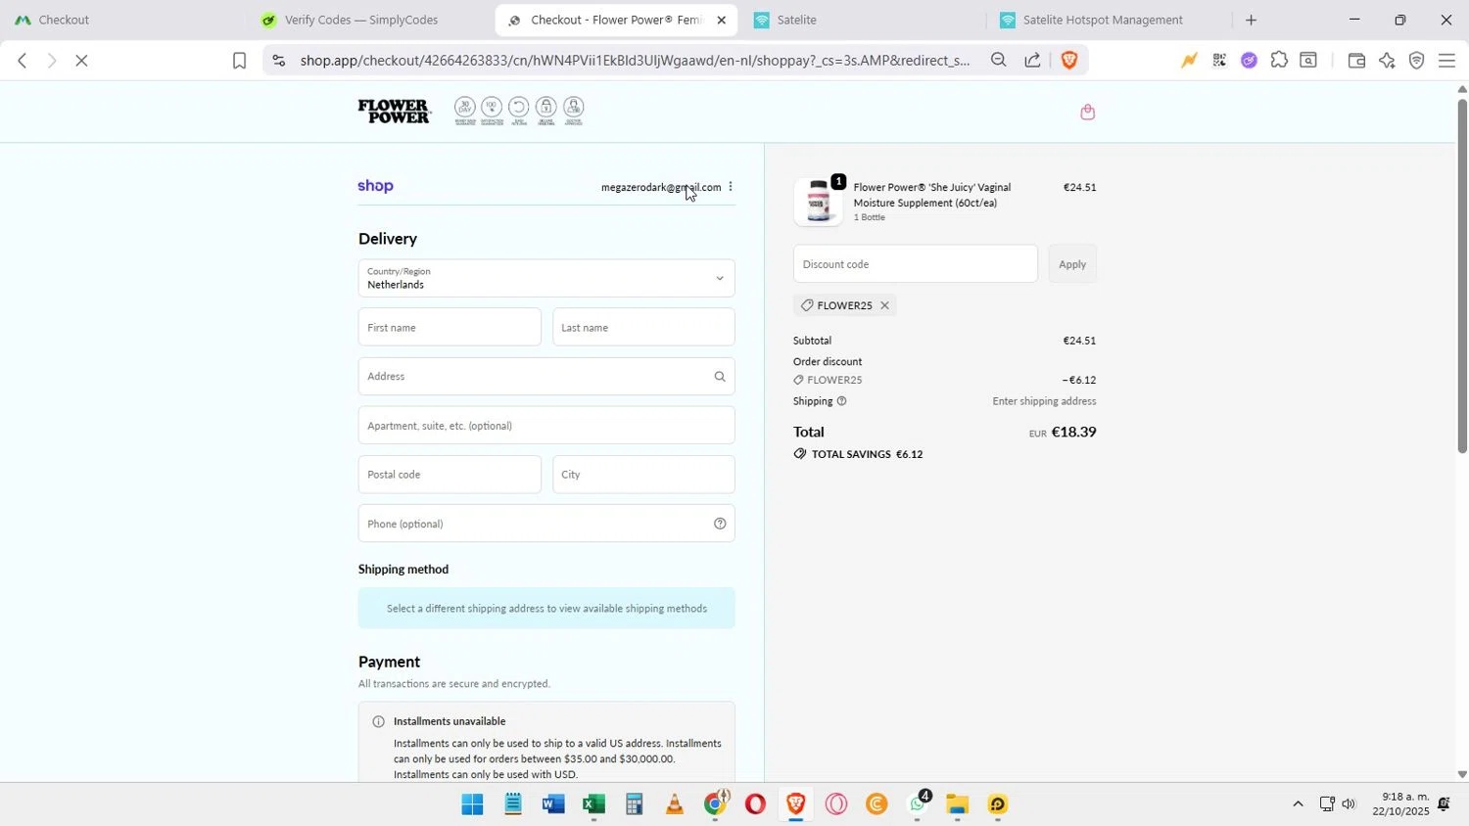The image size is (1469, 826).
Task: Focus the Apartment, suite field
Action: point(546,426)
